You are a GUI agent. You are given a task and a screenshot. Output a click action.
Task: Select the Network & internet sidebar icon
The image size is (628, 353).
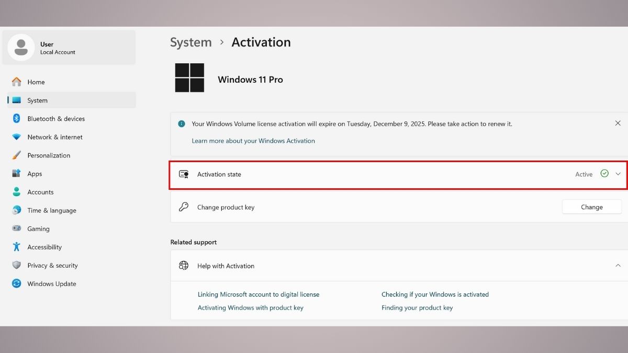16,137
